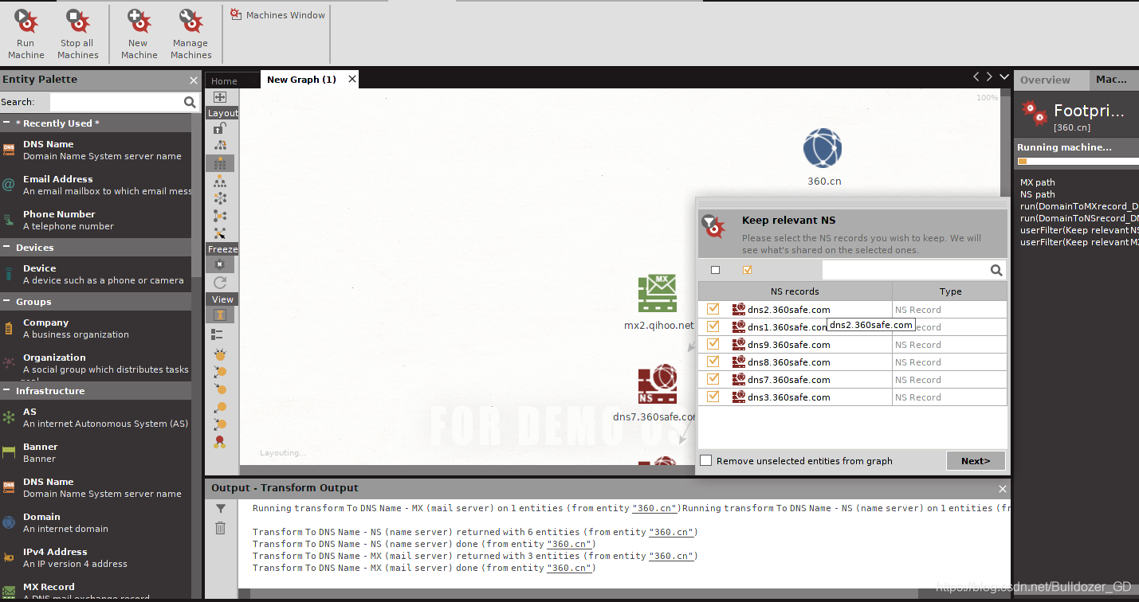Image resolution: width=1139 pixels, height=602 pixels.
Task: Select the mx2.qihoo.net MX node
Action: (658, 293)
